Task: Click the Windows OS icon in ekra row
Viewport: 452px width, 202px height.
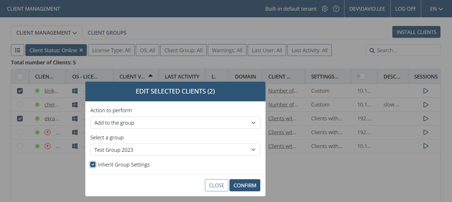Action: pos(75,119)
